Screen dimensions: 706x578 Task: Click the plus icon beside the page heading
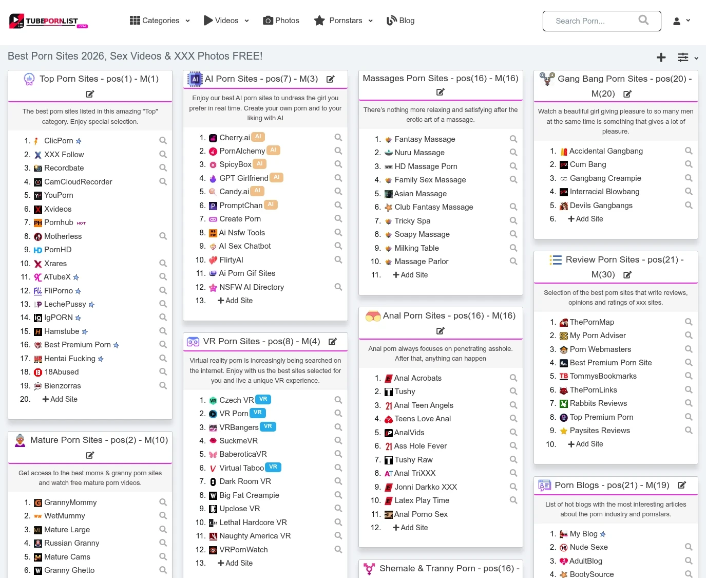[x=661, y=58]
